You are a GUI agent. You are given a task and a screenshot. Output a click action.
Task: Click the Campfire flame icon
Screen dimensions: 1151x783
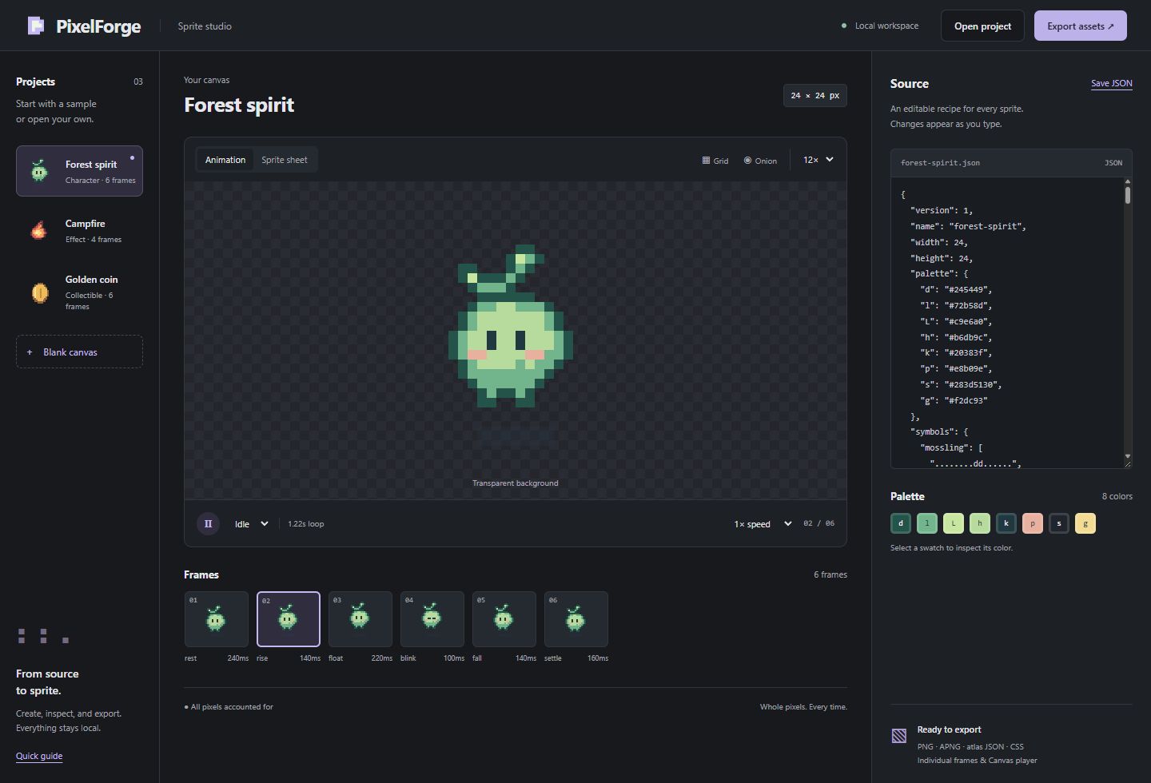coord(39,230)
